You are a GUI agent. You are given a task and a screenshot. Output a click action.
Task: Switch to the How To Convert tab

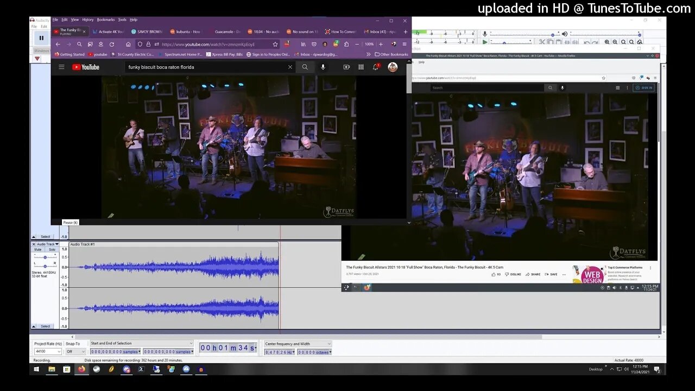[x=340, y=31]
